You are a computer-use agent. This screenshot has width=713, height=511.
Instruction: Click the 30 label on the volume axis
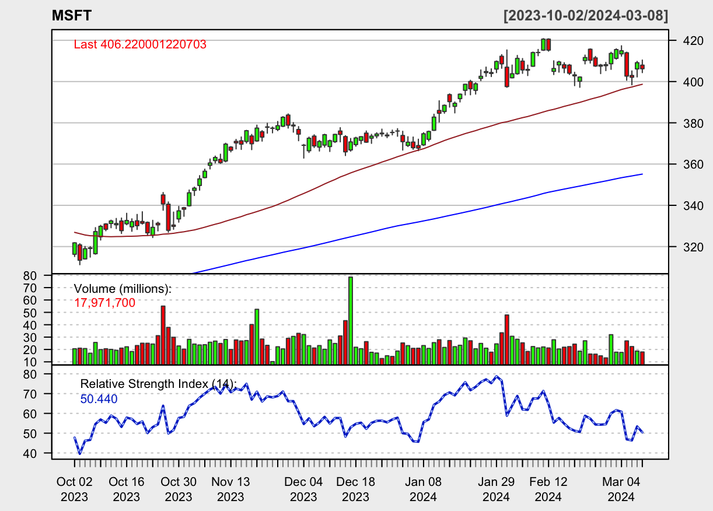point(31,337)
